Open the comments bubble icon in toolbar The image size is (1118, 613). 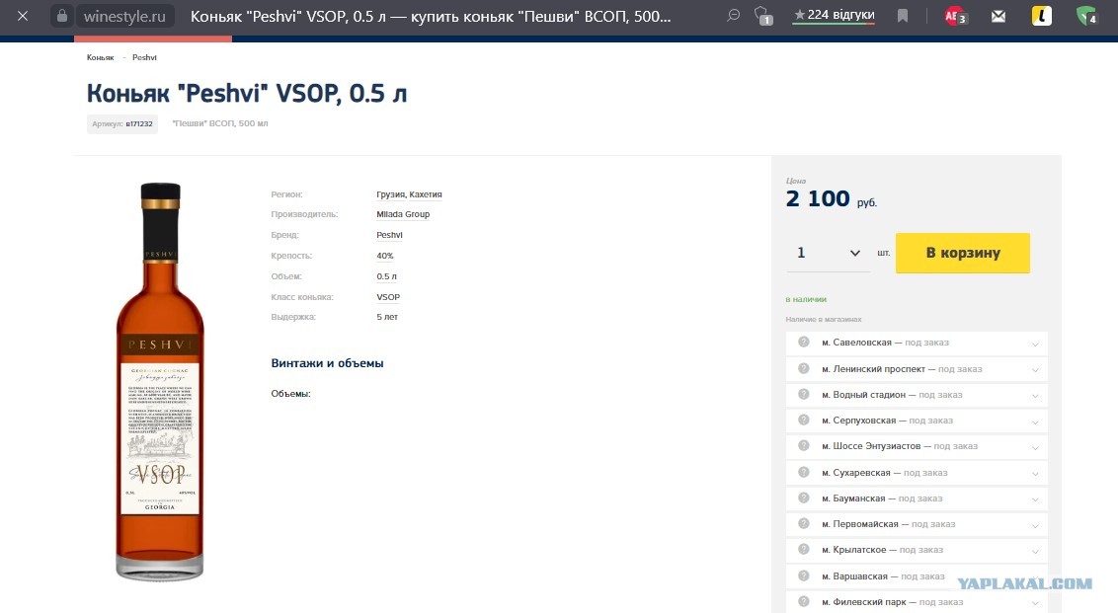[733, 15]
